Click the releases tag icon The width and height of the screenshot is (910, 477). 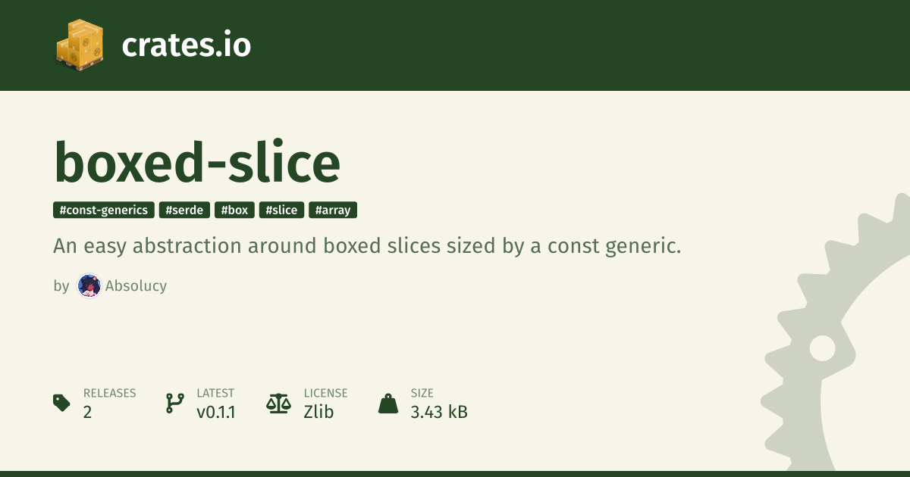click(62, 403)
